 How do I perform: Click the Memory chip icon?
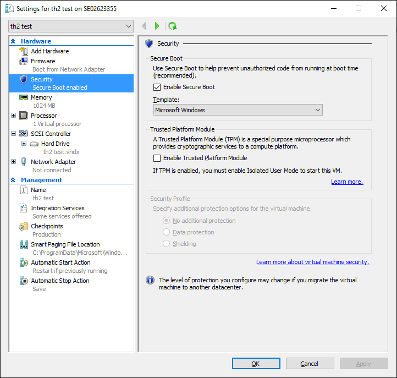(24, 97)
